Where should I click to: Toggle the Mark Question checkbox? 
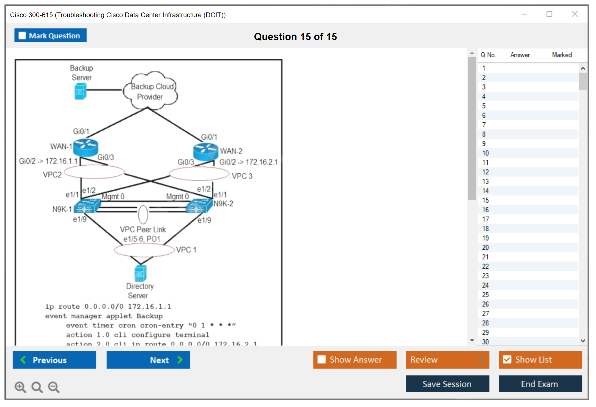point(22,36)
